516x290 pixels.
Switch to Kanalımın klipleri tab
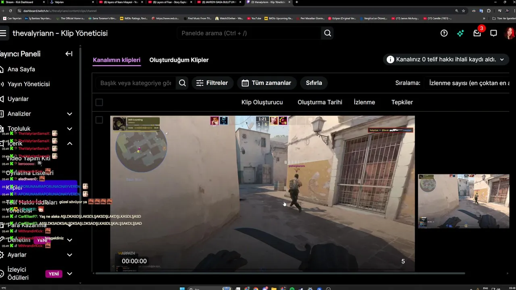click(117, 60)
